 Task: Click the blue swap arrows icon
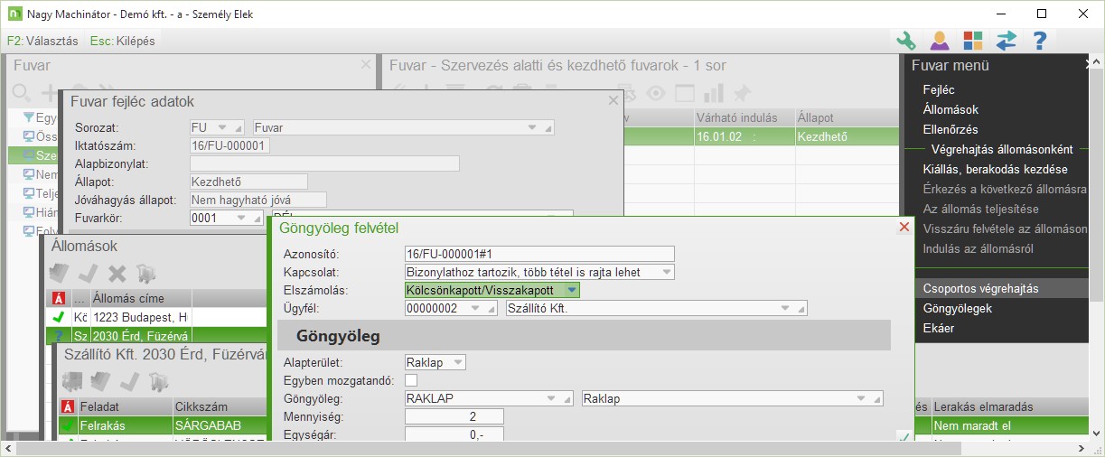point(1007,41)
